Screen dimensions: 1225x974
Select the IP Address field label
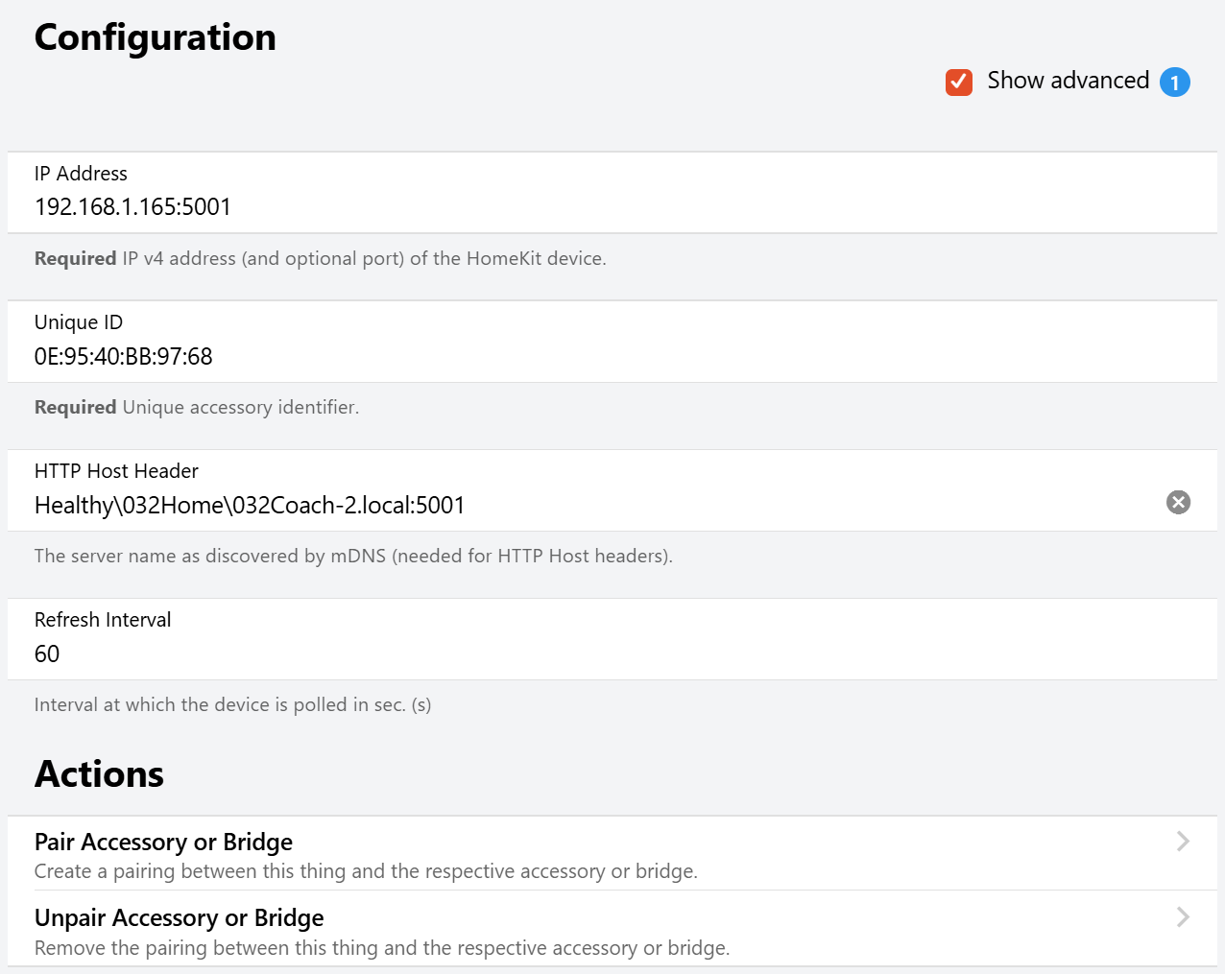tap(81, 174)
